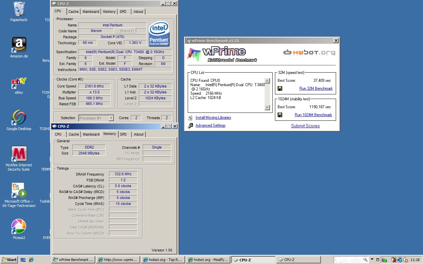Launch the Google Desktop shortcut
This screenshot has height=264, width=423.
coord(19,118)
